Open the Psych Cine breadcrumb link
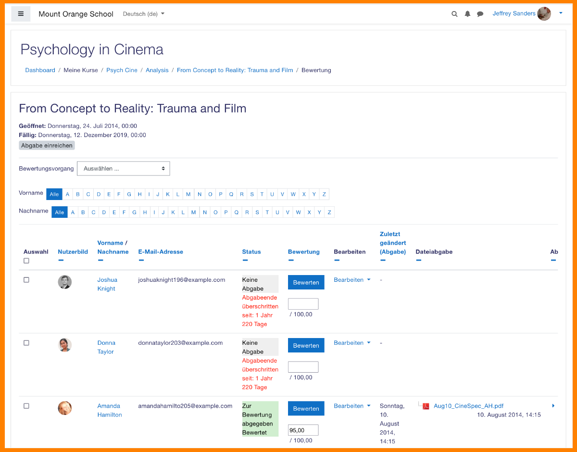Viewport: 577px width, 452px height. [x=122, y=70]
